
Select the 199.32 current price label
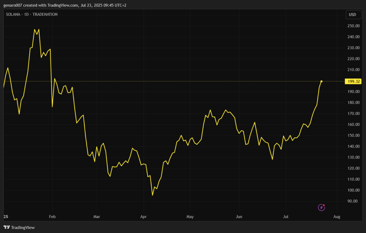pos(353,81)
